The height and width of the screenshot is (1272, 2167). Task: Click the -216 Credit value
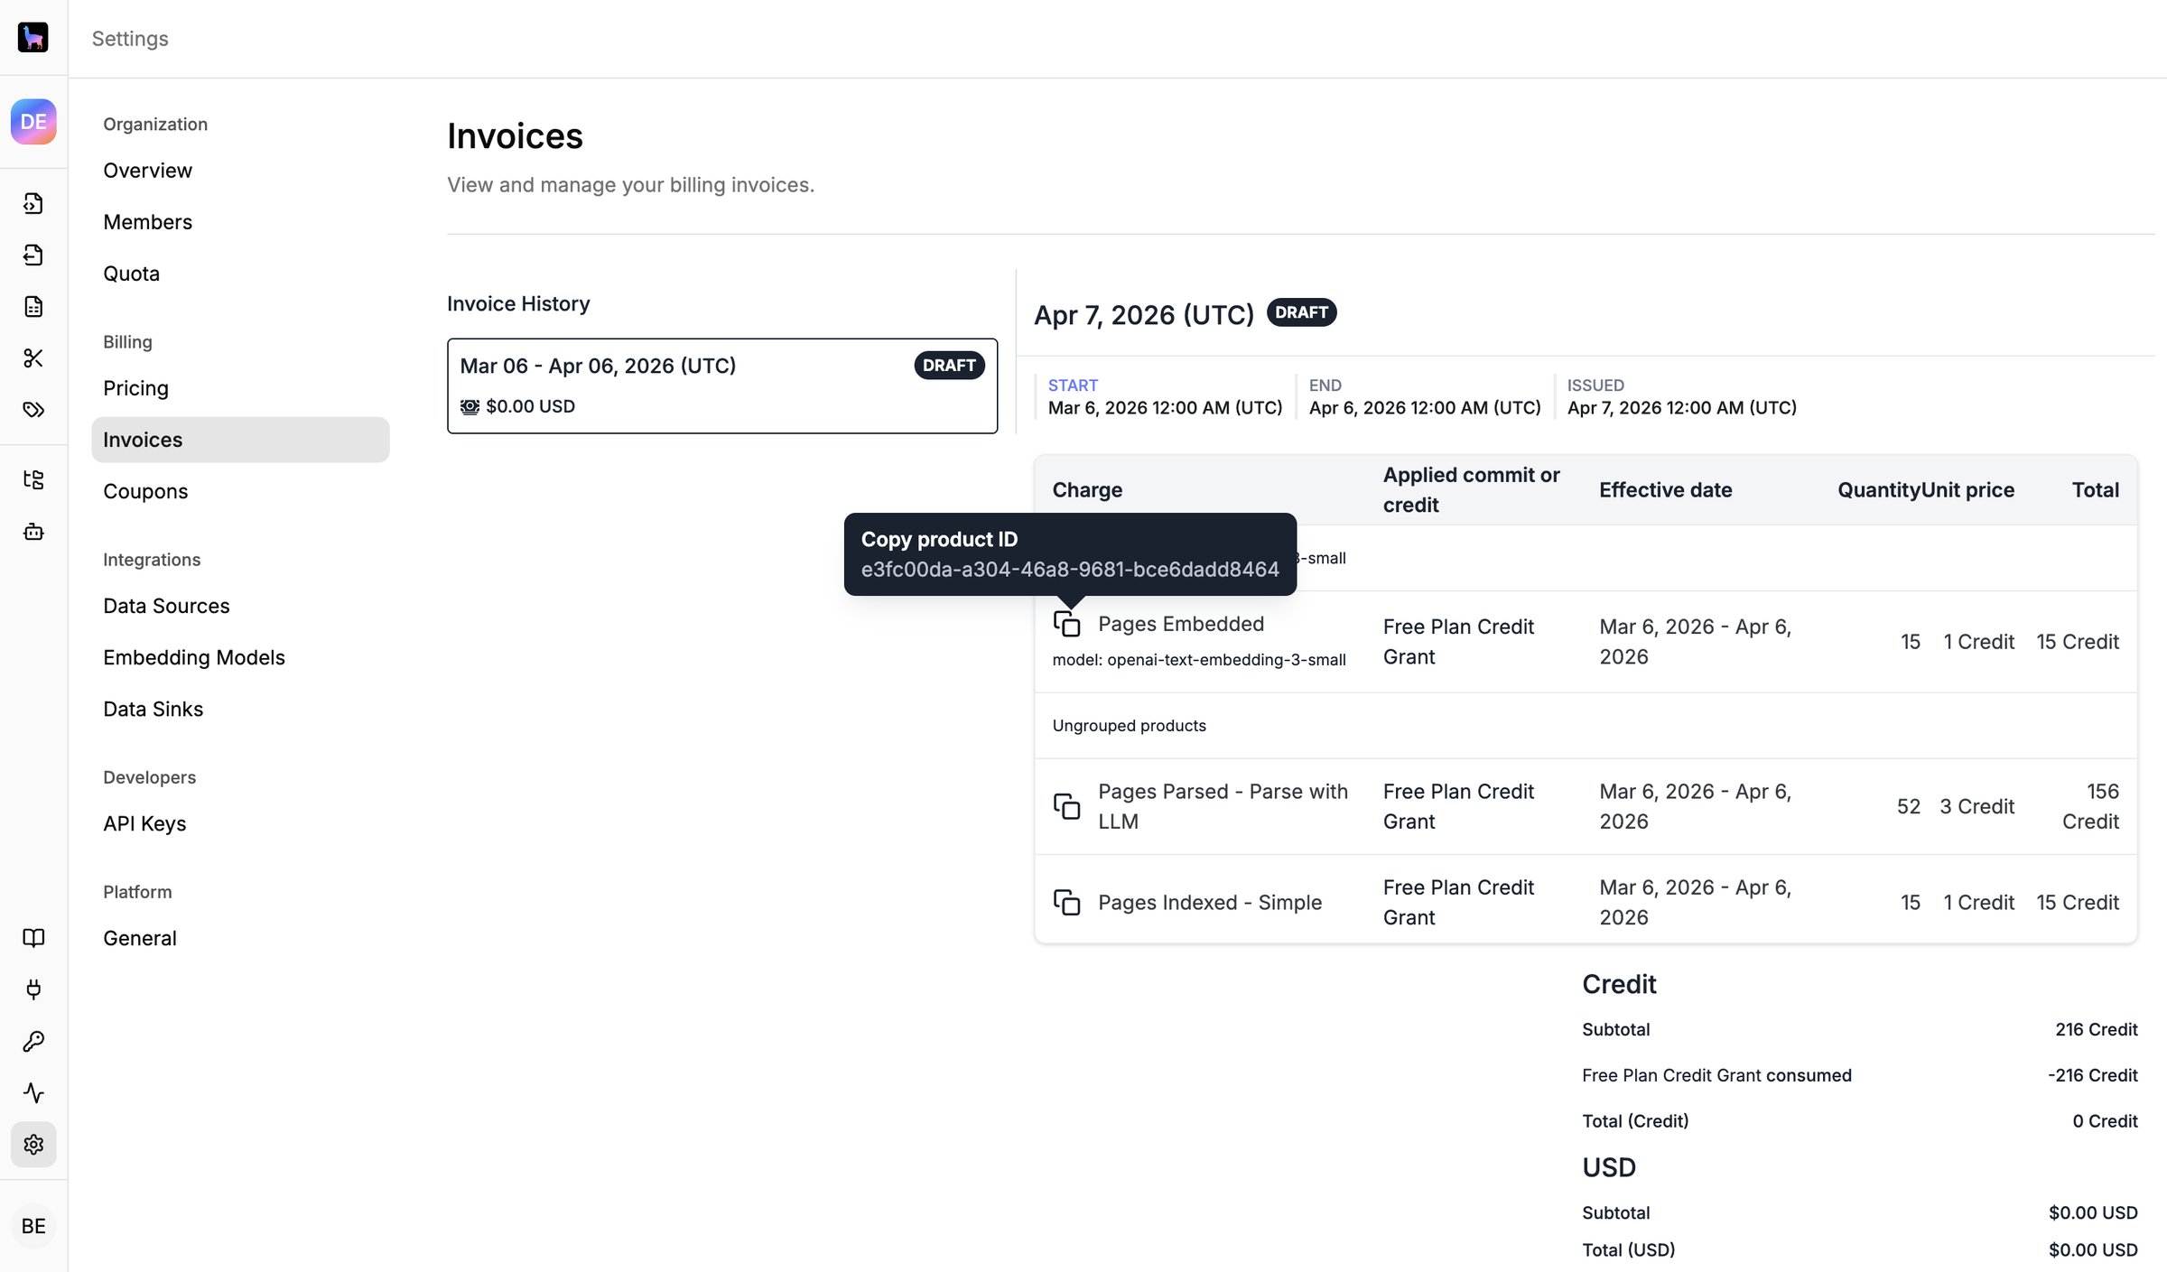2092,1075
